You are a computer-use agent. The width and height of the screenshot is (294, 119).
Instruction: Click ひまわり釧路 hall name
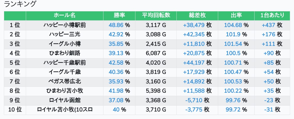pyautogui.click(x=64, y=53)
